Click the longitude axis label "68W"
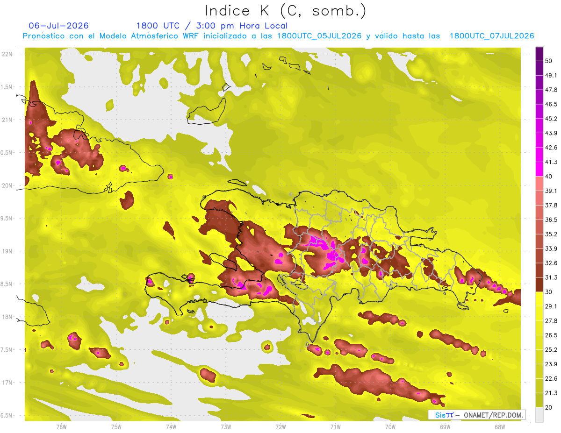The height and width of the screenshot is (433, 561). pyautogui.click(x=500, y=426)
